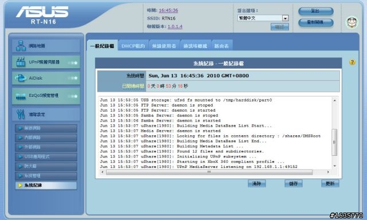Open the firewall submenu (防火牆)
Image resolution: width=367 pixels, height=220 pixels.
(x=46, y=167)
